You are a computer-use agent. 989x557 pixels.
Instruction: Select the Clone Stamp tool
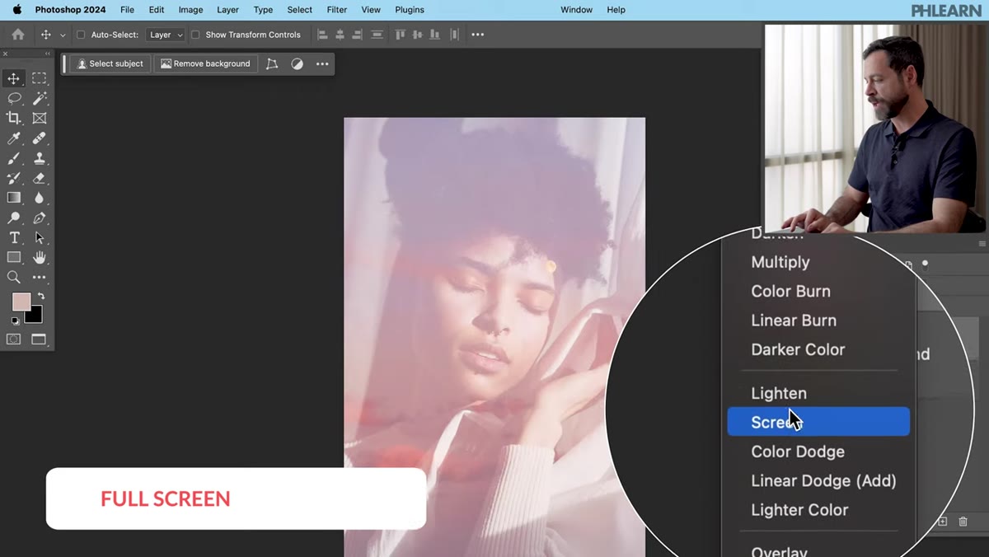[x=39, y=158]
